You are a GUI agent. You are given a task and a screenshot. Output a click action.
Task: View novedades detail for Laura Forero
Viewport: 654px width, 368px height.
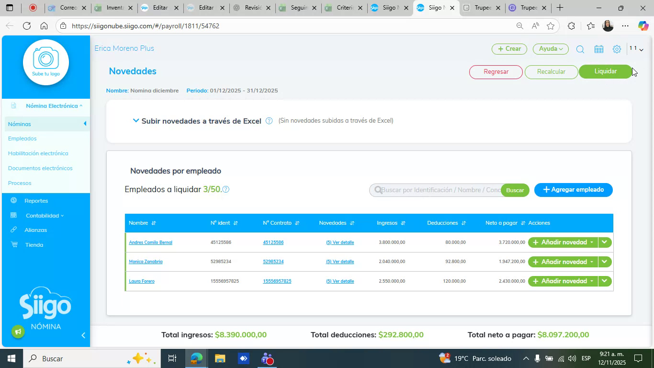click(x=340, y=281)
